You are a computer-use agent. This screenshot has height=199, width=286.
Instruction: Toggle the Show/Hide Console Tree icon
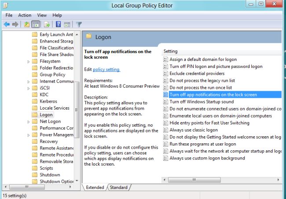36,24
